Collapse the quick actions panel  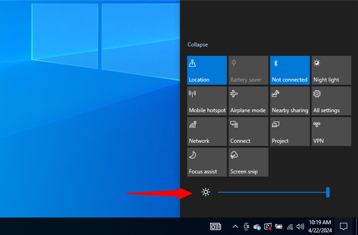[198, 45]
